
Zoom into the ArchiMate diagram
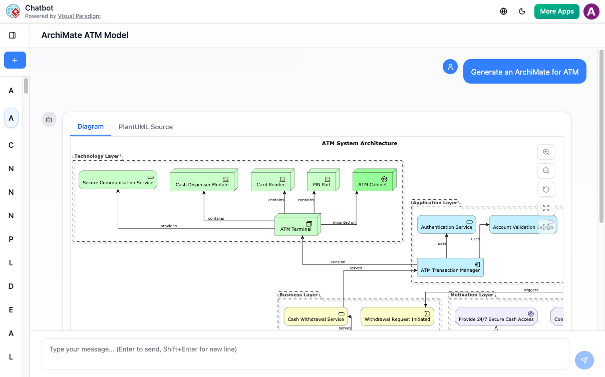click(x=546, y=152)
